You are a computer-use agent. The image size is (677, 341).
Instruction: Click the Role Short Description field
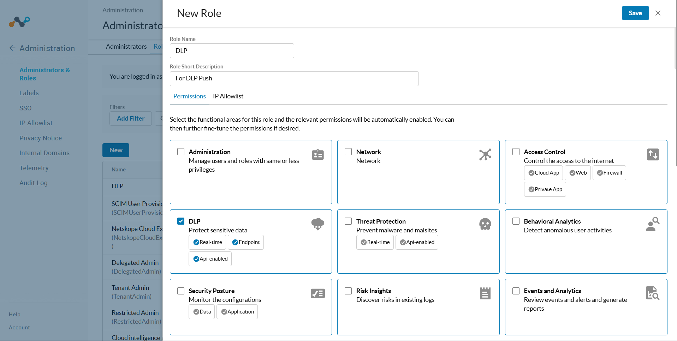(294, 79)
